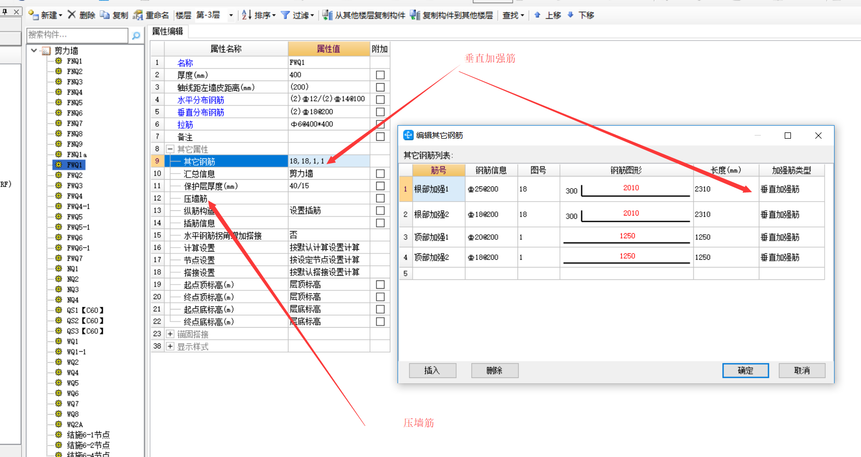Toggle 附加 checkbox for 压墙筋
The width and height of the screenshot is (861, 457).
coord(380,198)
